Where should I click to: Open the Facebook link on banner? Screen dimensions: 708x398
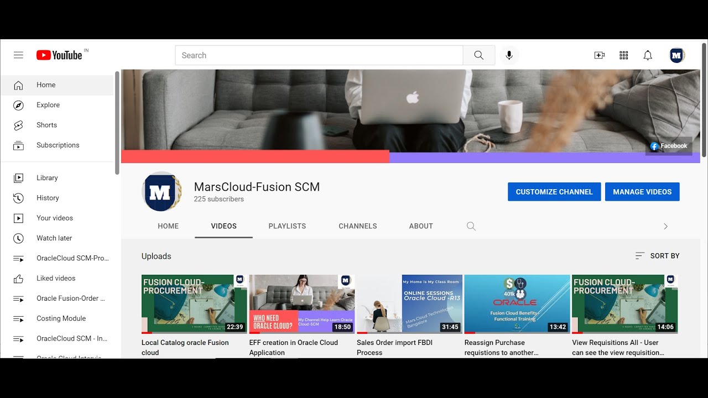[669, 146]
